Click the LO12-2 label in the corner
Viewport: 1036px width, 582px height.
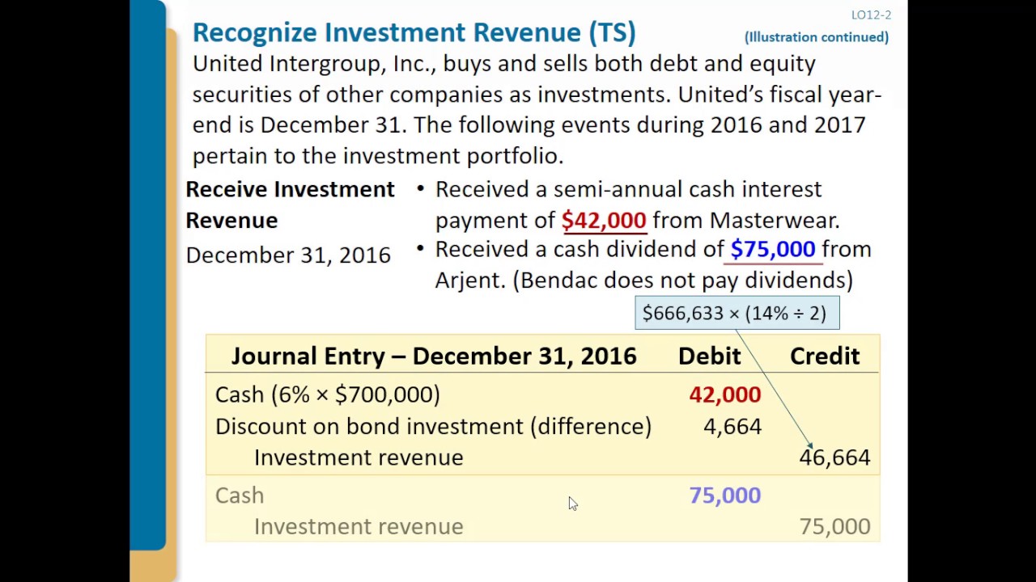871,15
